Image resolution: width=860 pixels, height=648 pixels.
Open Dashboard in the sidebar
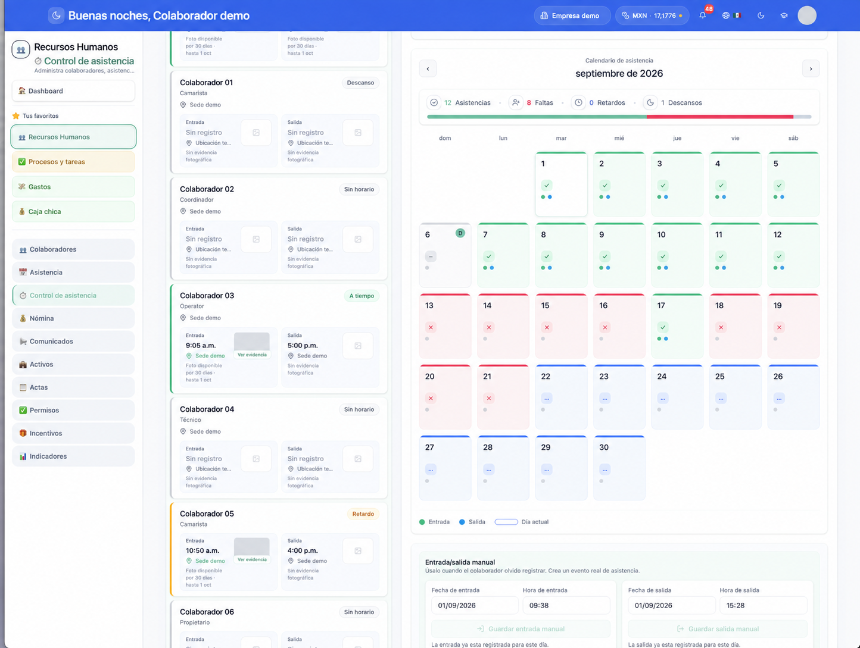(x=73, y=91)
